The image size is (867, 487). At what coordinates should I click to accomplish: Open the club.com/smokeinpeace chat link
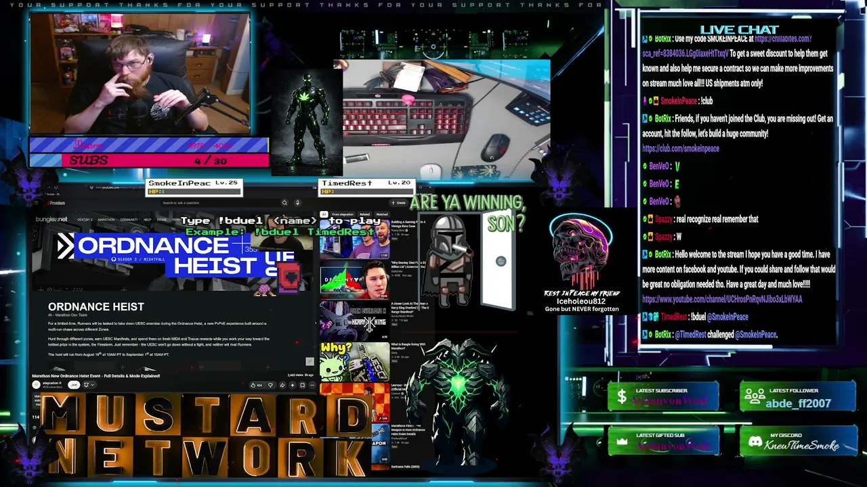click(x=681, y=148)
